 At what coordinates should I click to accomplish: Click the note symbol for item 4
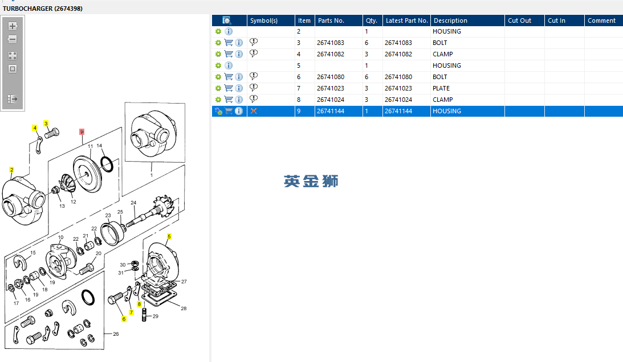coord(254,54)
